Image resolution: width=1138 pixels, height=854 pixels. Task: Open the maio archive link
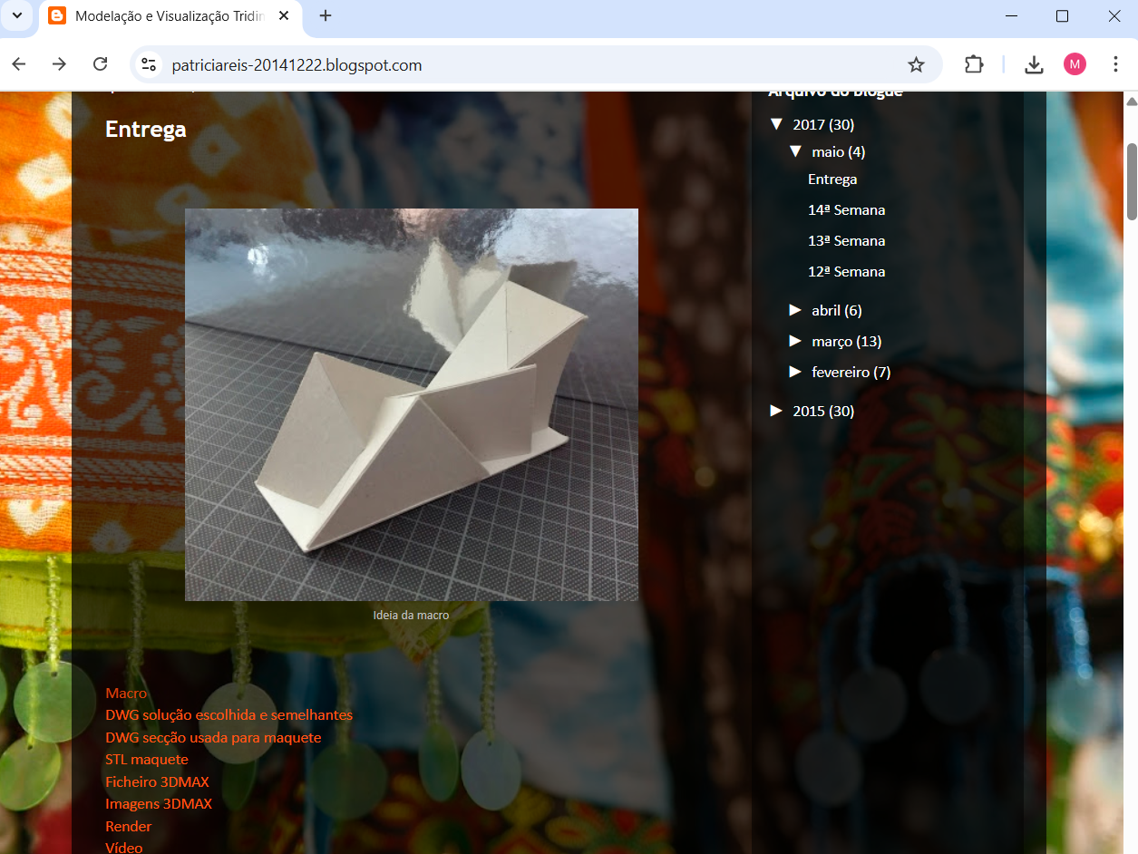coord(828,152)
